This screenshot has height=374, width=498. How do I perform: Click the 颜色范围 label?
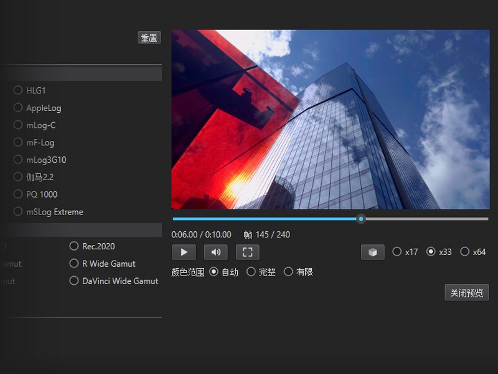pos(188,272)
